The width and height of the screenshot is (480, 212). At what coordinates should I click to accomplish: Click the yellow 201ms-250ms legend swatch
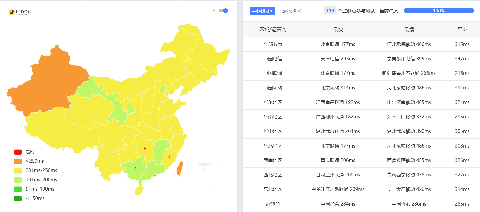pos(18,170)
